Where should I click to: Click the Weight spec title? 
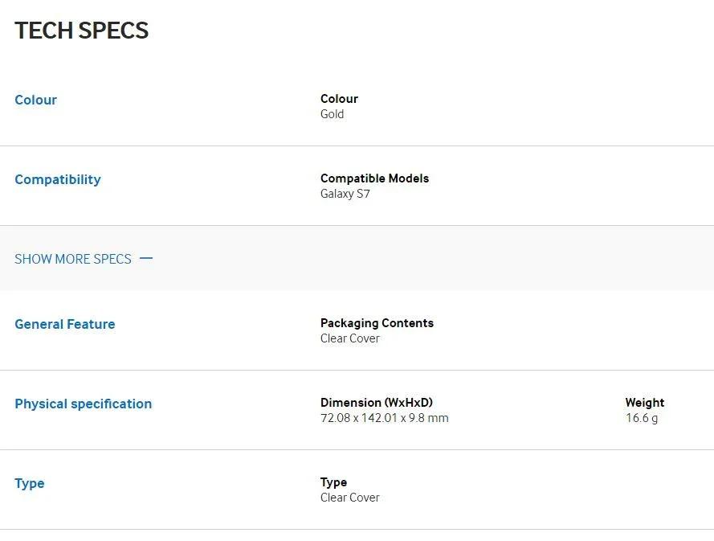tap(645, 403)
